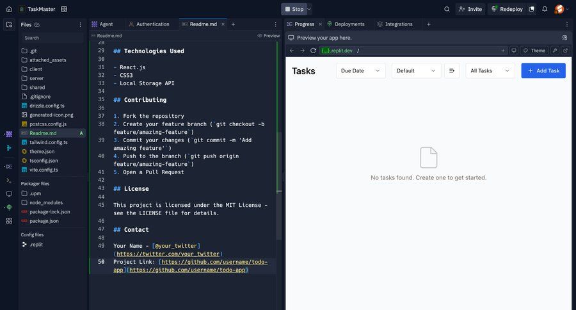Click the editor vertical scrollbar

point(279,186)
